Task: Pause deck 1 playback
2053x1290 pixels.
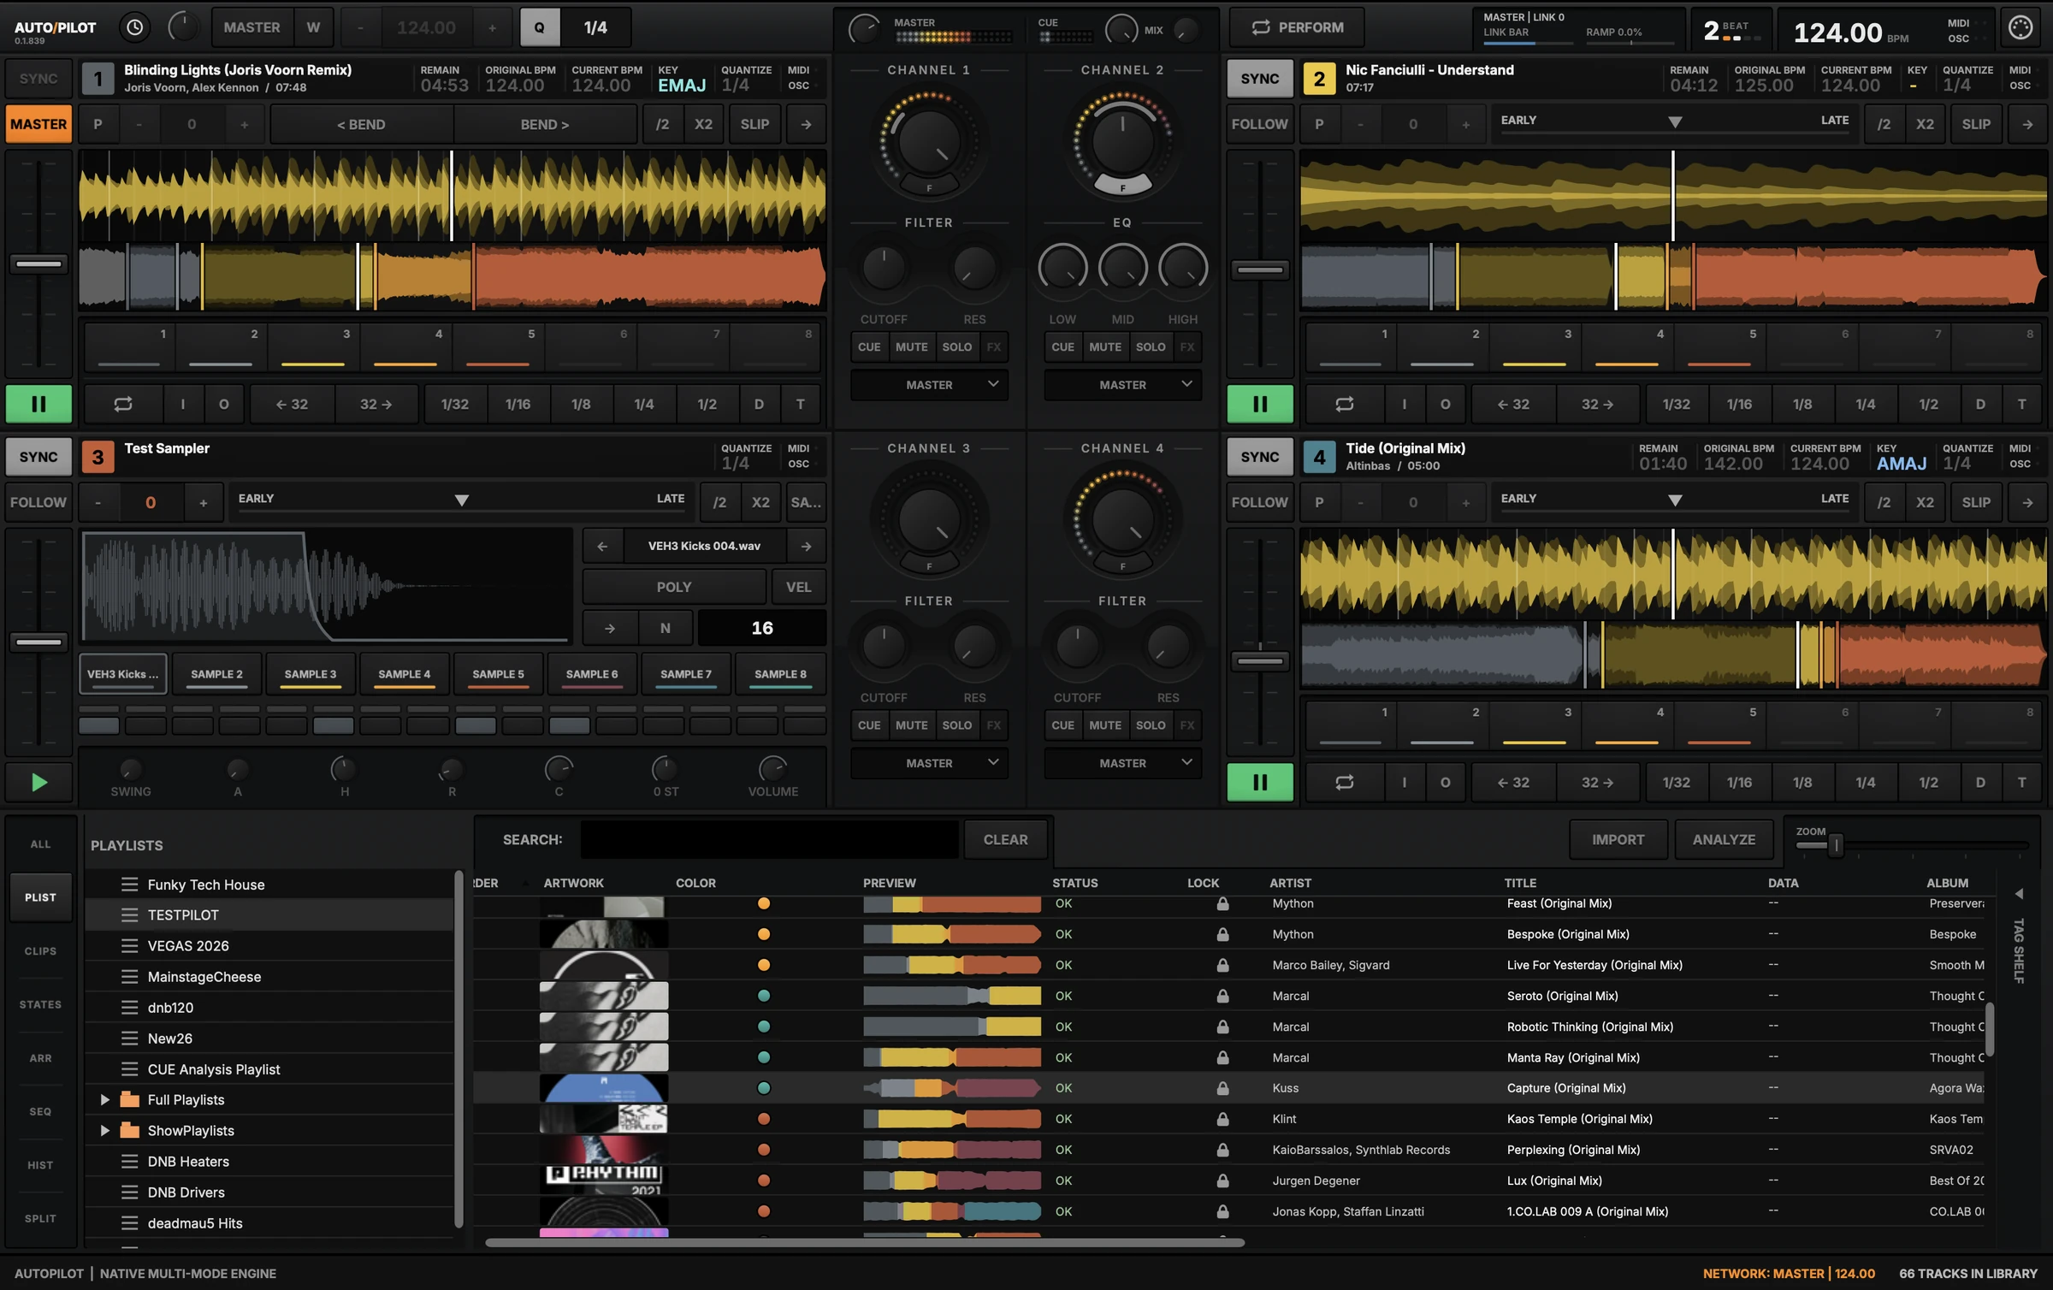Action: coord(38,404)
